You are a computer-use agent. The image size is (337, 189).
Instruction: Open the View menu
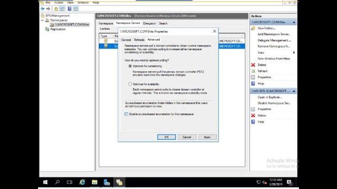click(x=71, y=3)
